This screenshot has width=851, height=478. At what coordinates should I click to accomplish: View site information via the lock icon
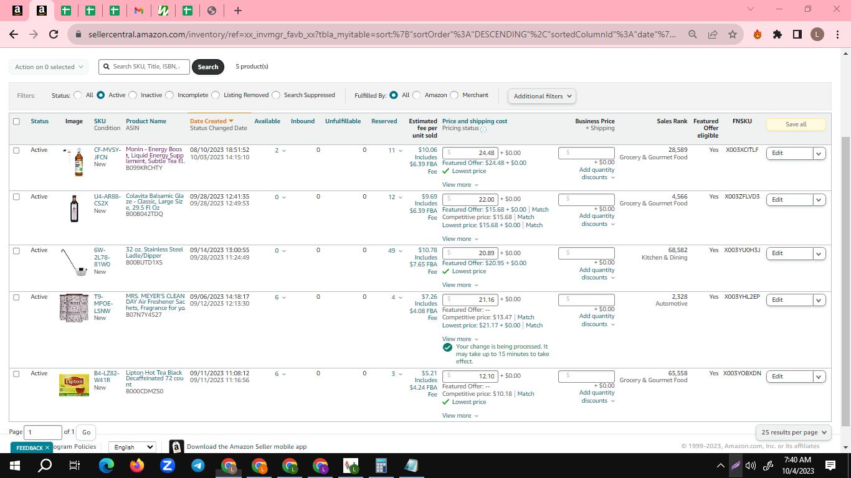point(78,34)
